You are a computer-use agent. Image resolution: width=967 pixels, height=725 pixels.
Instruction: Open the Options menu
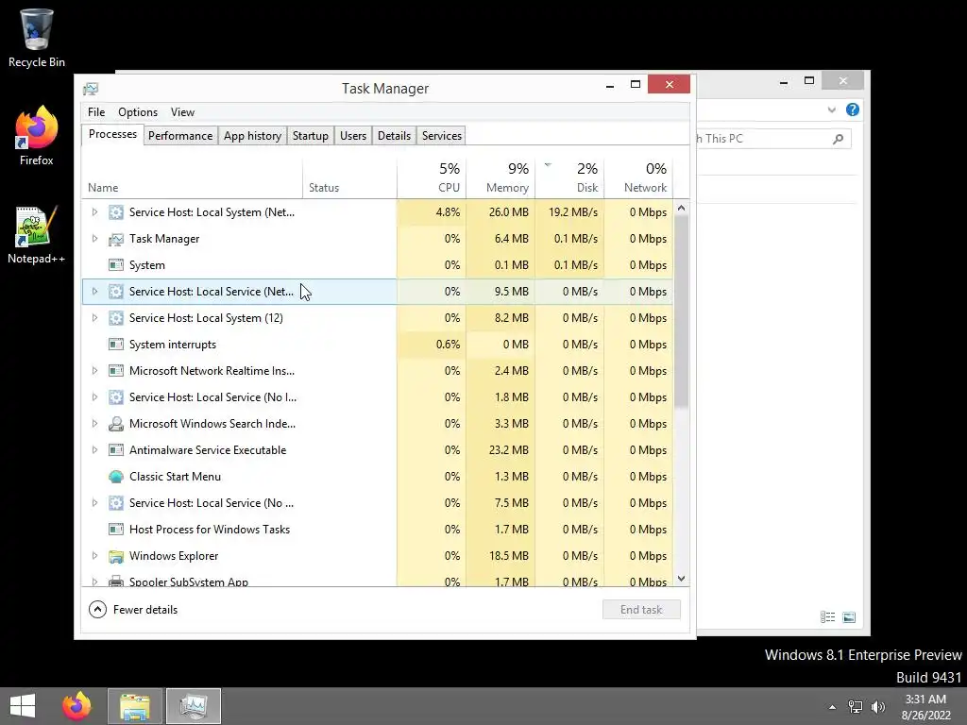tap(138, 112)
